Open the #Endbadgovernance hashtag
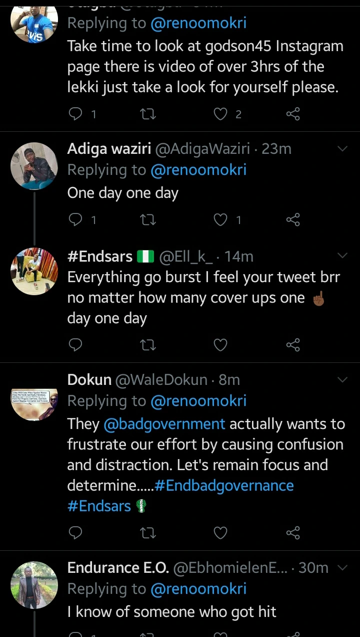360x637 pixels. pos(224,485)
